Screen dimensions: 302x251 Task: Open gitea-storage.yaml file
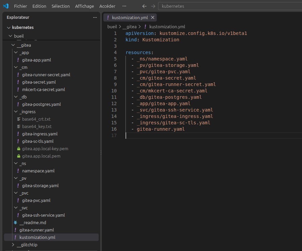40,185
